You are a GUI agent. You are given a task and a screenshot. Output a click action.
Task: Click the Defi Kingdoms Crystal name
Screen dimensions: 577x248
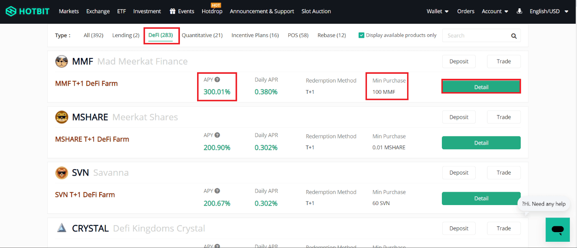159,228
